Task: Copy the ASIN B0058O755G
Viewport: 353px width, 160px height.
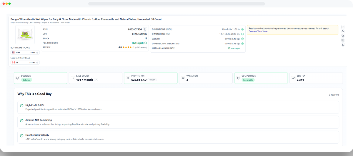Action: [145, 30]
